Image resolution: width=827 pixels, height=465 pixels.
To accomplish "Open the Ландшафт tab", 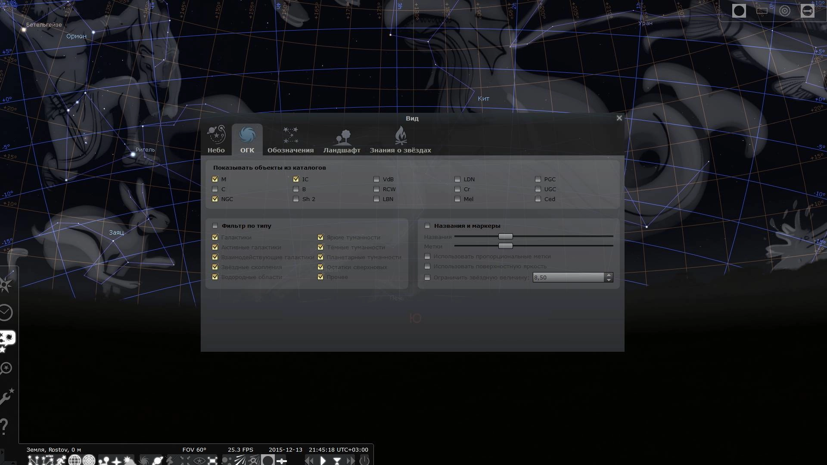I will [x=342, y=139].
